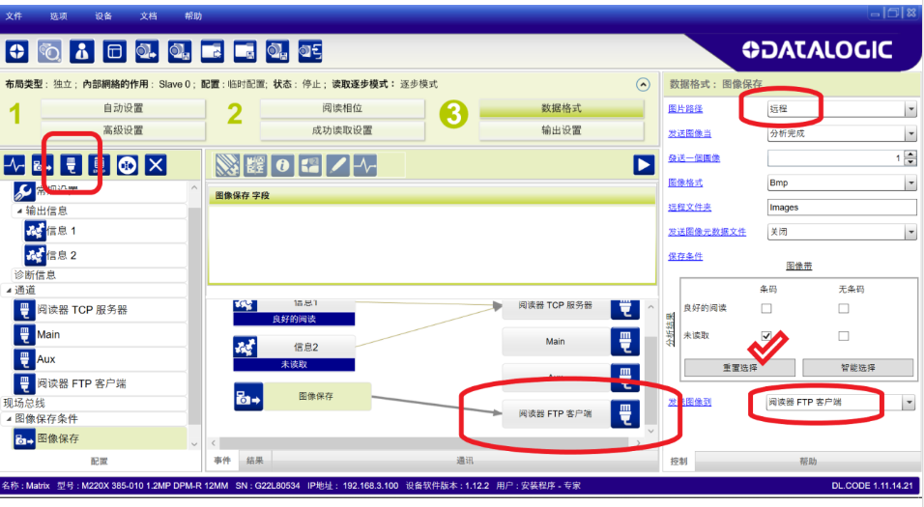924x507 pixels.
Task: Open the 设备 menu
Action: click(x=103, y=16)
